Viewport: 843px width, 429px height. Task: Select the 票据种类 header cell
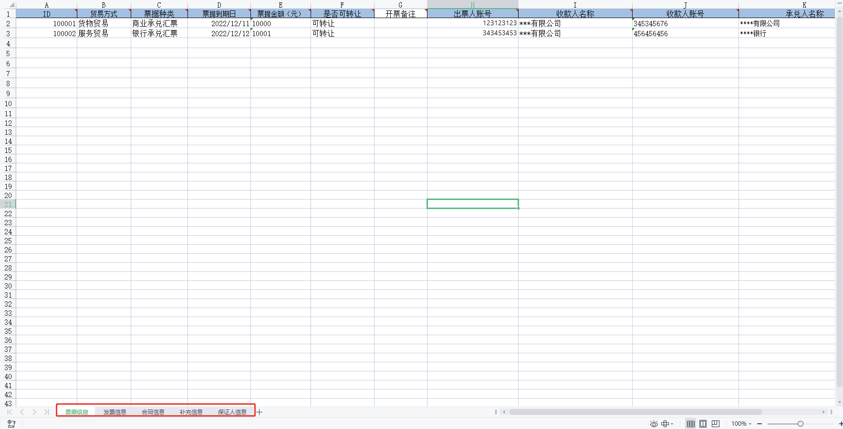(x=159, y=14)
